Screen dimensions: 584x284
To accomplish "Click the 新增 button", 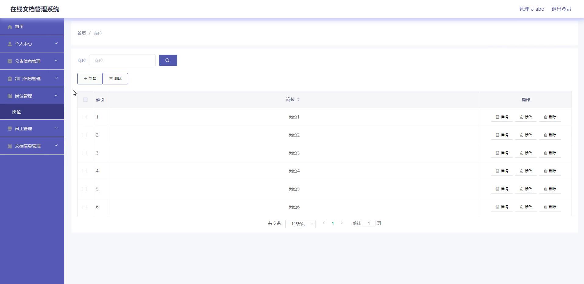I will (90, 79).
